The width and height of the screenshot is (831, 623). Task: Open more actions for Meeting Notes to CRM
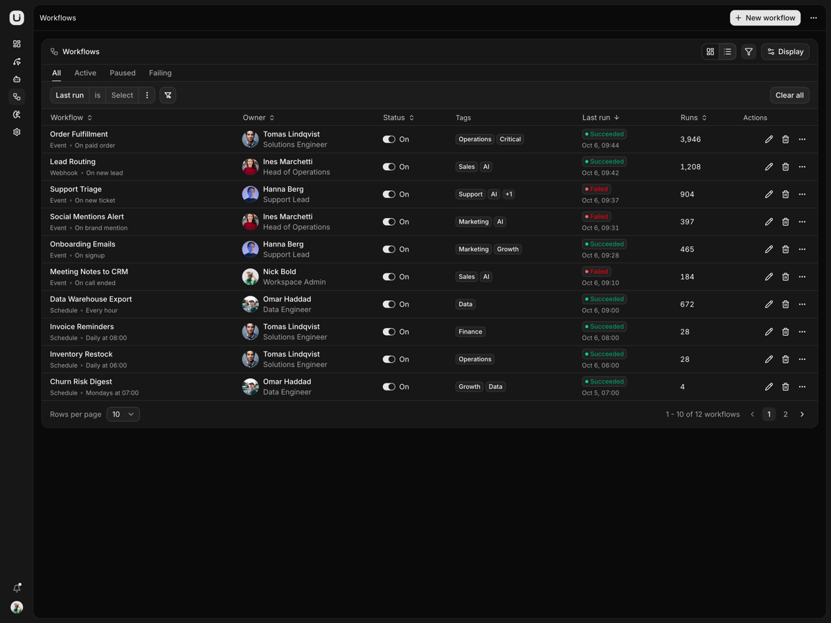click(802, 277)
